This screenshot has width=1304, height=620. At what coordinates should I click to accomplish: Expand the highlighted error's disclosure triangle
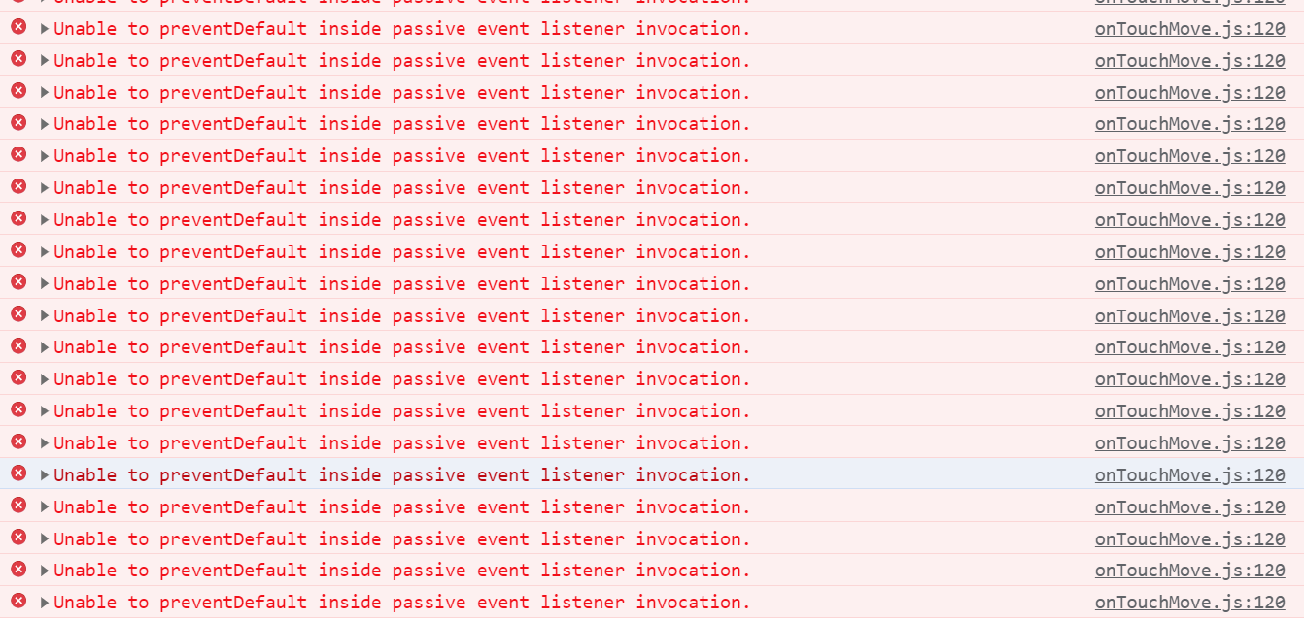tap(43, 474)
